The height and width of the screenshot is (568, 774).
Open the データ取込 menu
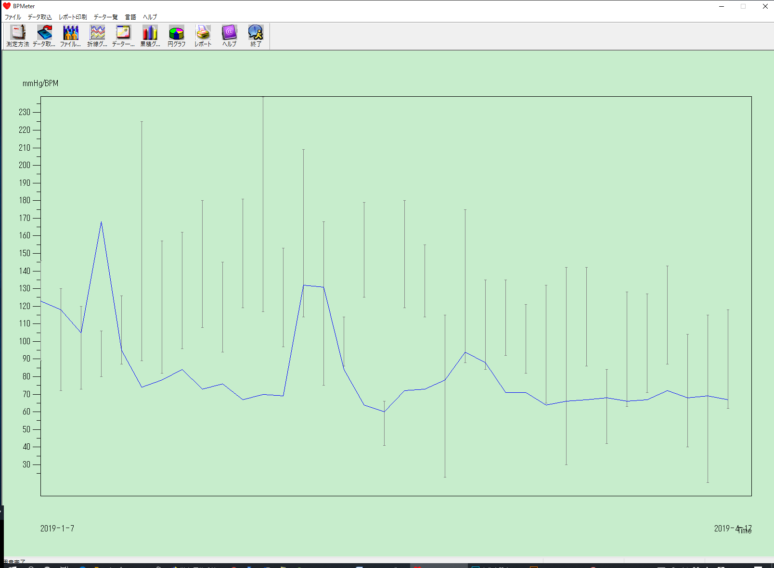[x=39, y=17]
